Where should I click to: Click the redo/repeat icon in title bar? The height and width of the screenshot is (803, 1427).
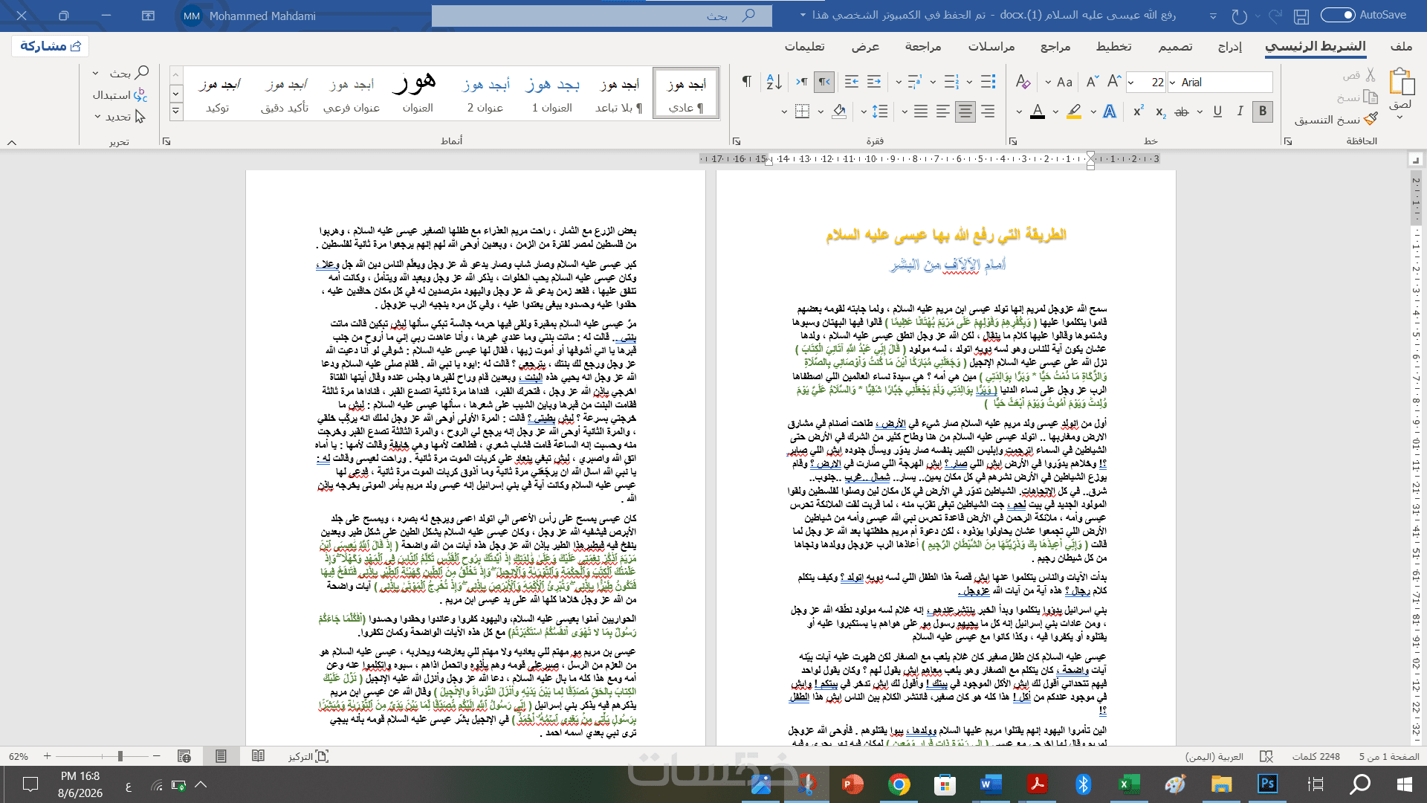click(1239, 16)
